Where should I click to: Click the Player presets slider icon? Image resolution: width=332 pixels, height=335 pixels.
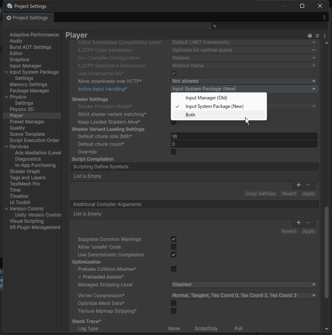tap(317, 36)
